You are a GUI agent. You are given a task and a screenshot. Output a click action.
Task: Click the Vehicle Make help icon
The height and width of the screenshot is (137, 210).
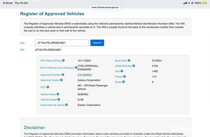point(58,94)
